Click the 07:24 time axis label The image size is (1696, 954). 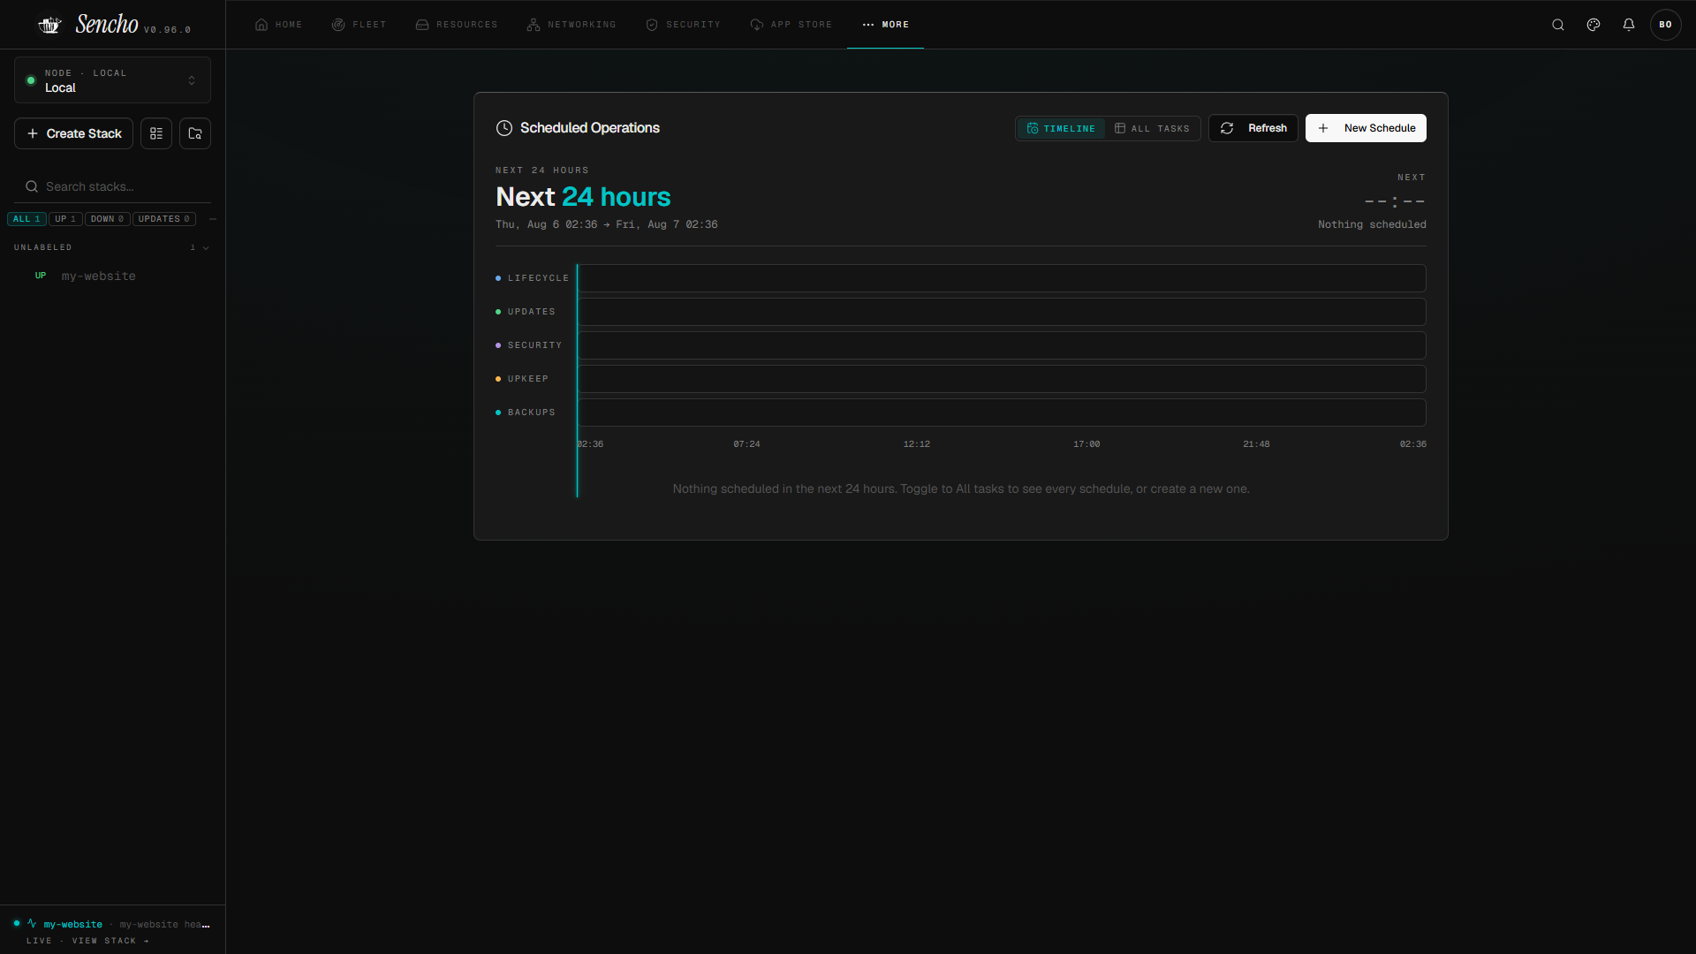(x=746, y=444)
